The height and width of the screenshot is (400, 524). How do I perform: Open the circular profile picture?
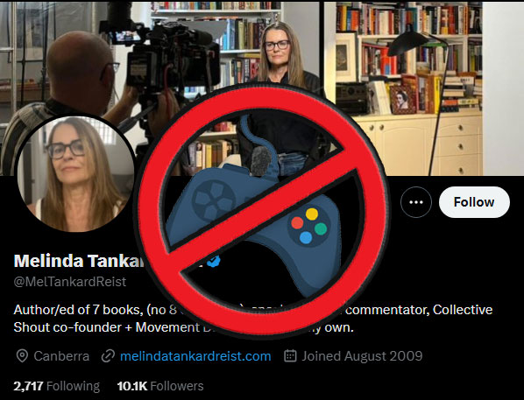[75, 173]
